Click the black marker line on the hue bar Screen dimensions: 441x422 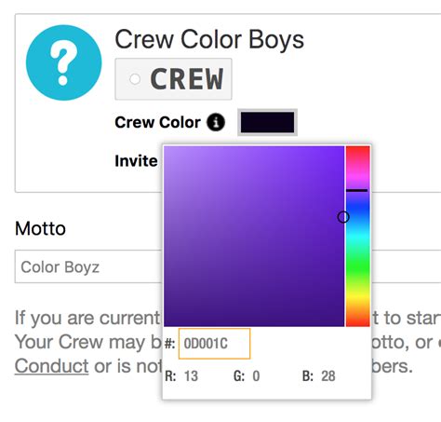click(357, 190)
